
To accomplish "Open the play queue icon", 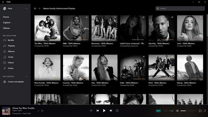I will [205, 111].
